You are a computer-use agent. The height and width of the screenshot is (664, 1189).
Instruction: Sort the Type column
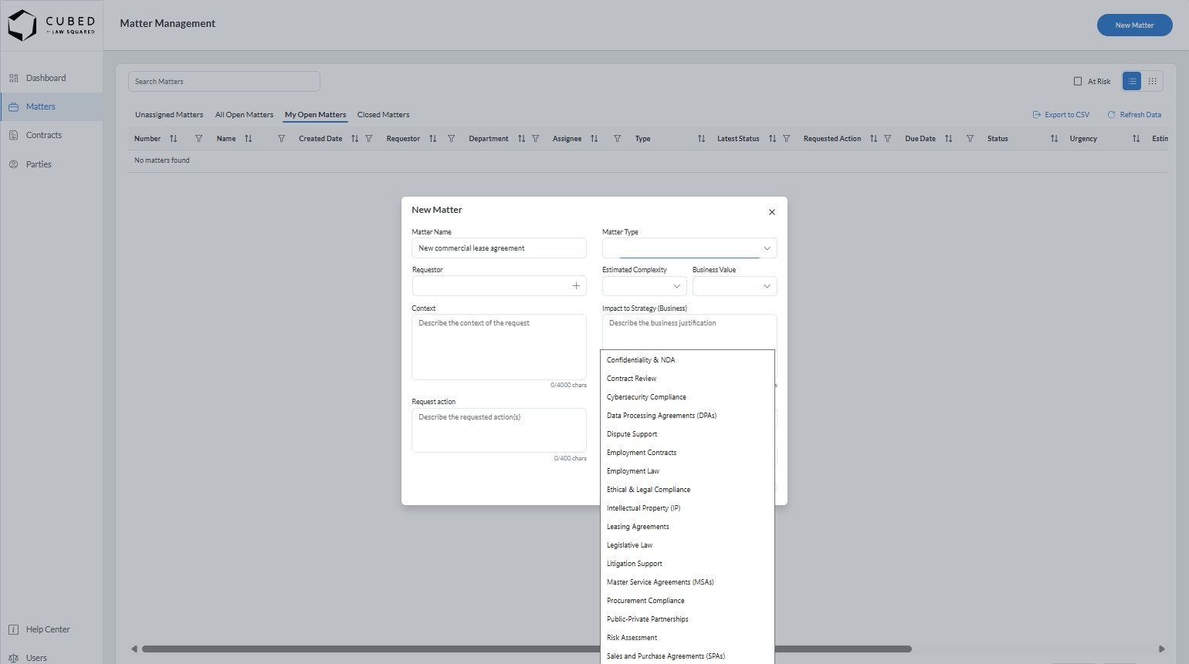click(702, 139)
